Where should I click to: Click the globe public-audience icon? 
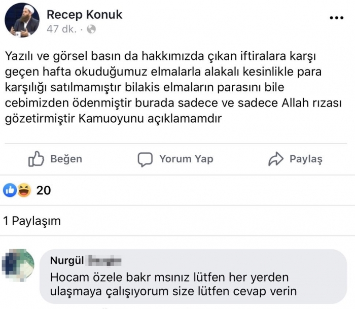91,29
